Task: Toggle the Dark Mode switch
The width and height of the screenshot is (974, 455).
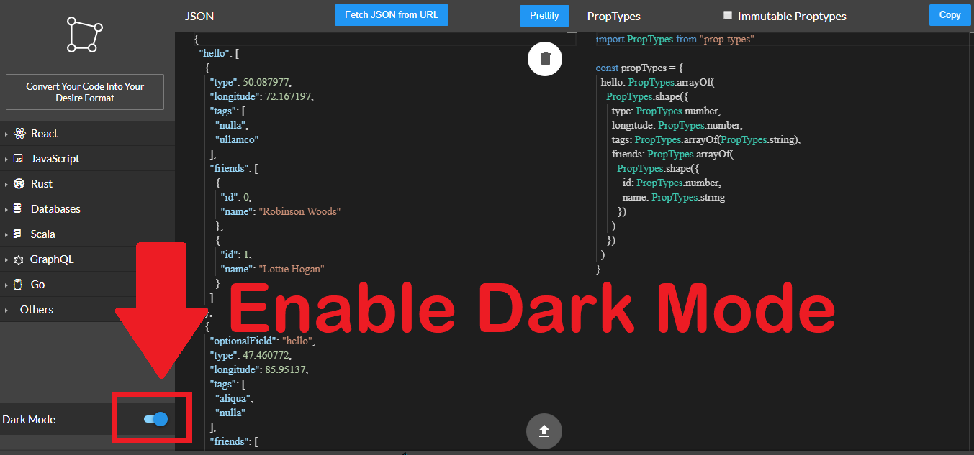Action: pos(155,419)
